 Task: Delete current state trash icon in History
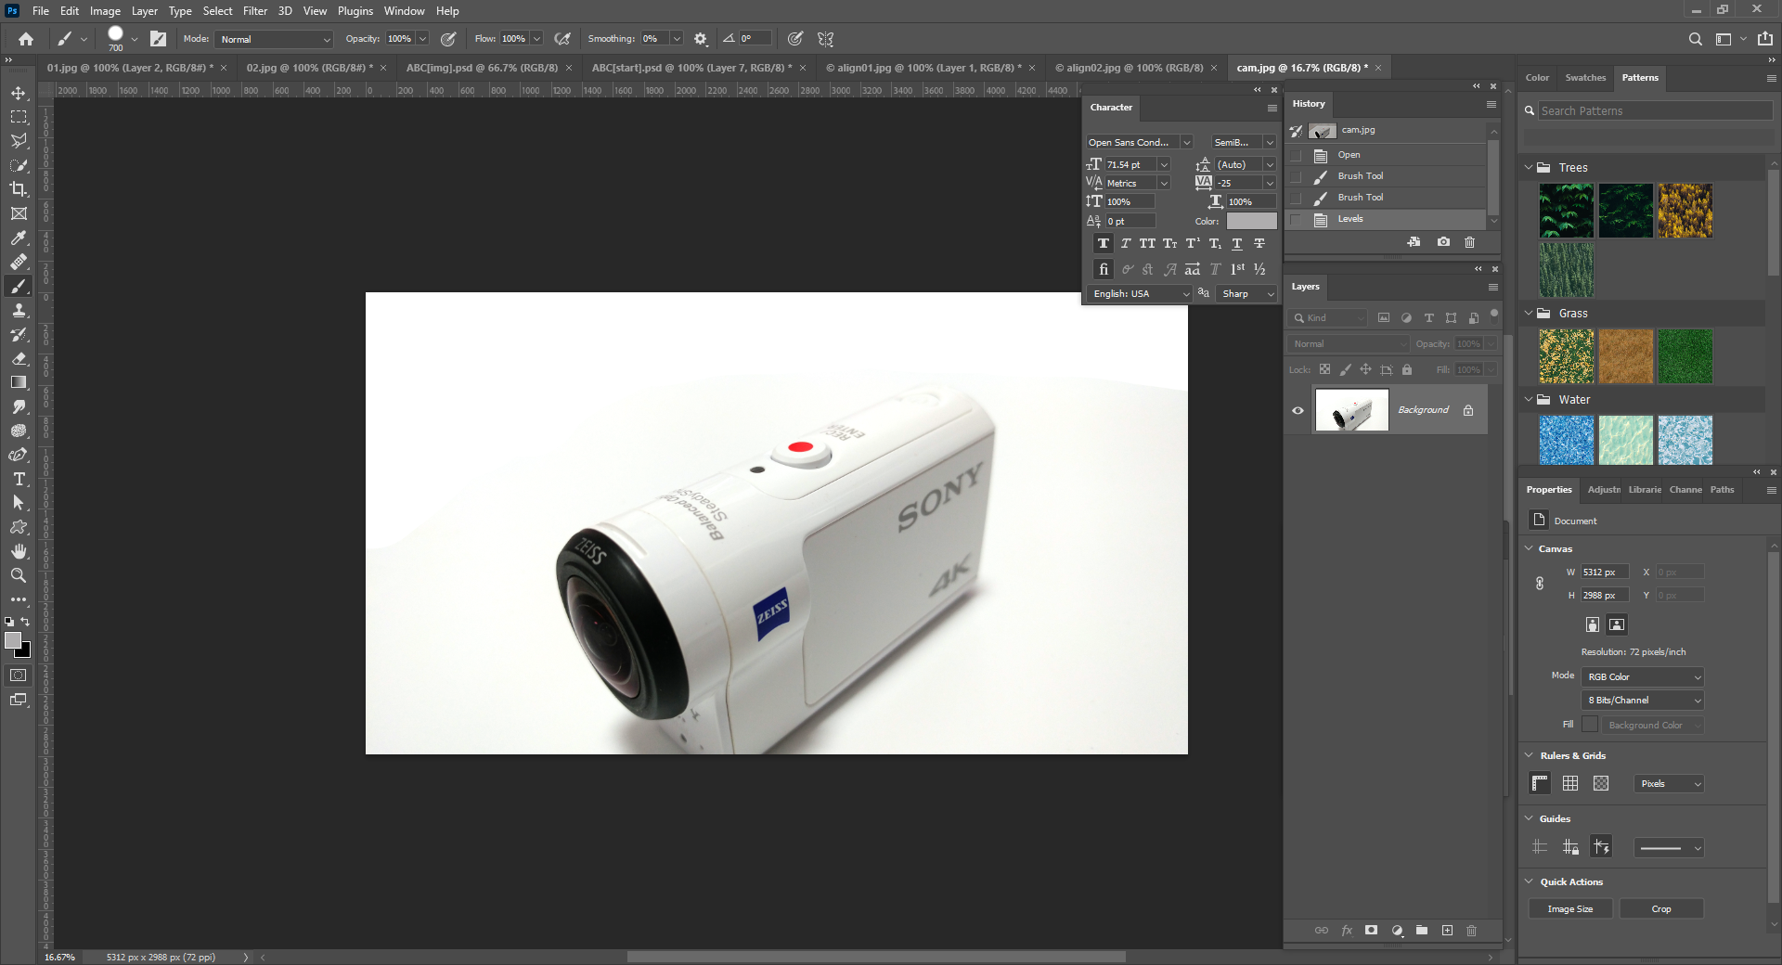click(1469, 242)
